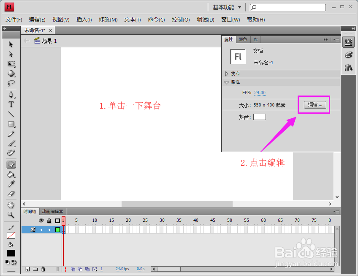Screen dimensions: 358x276
Task: Click modify onion markers button
Action: click(95, 269)
